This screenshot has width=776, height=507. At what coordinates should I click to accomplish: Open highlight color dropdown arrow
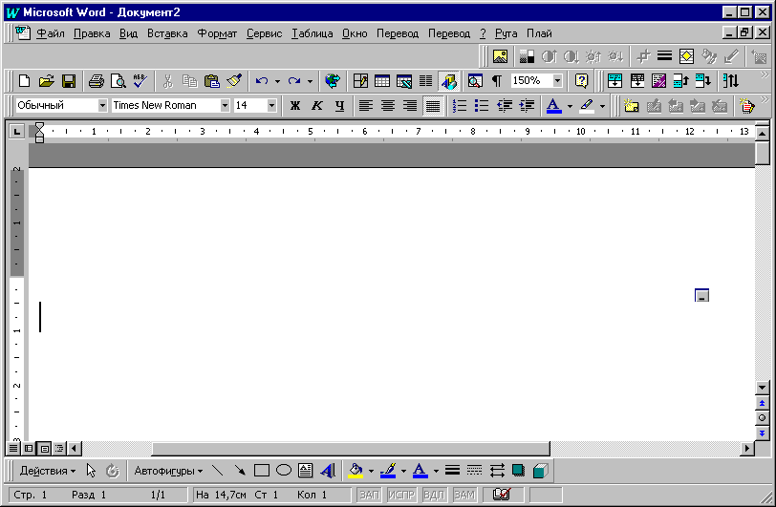[602, 106]
